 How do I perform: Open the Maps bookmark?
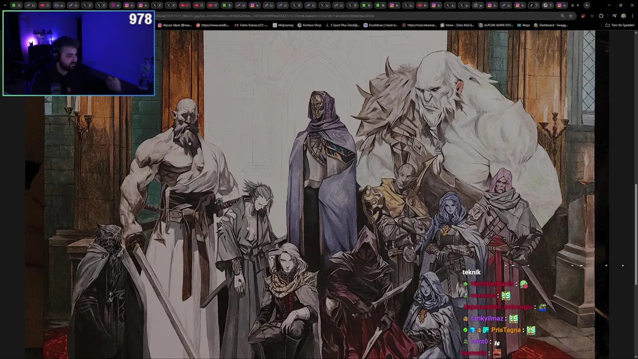tap(523, 25)
